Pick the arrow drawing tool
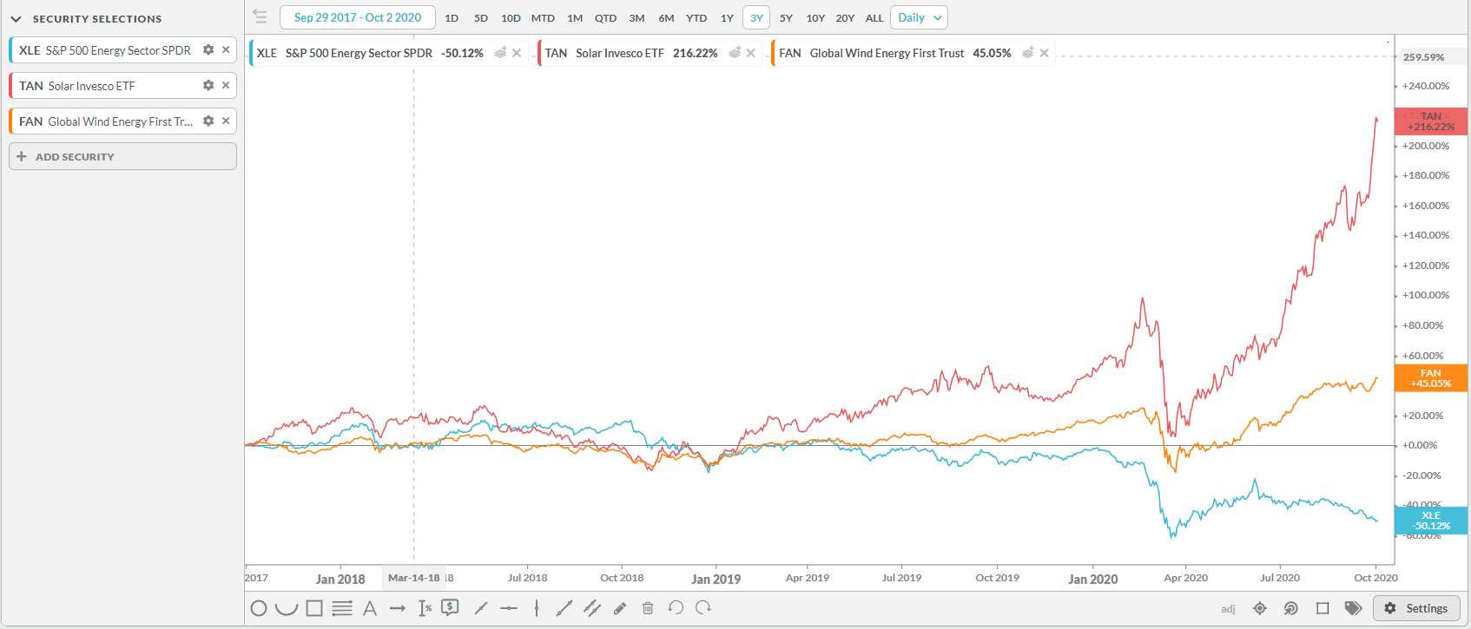Viewport: 1471px width, 629px height. (x=398, y=608)
